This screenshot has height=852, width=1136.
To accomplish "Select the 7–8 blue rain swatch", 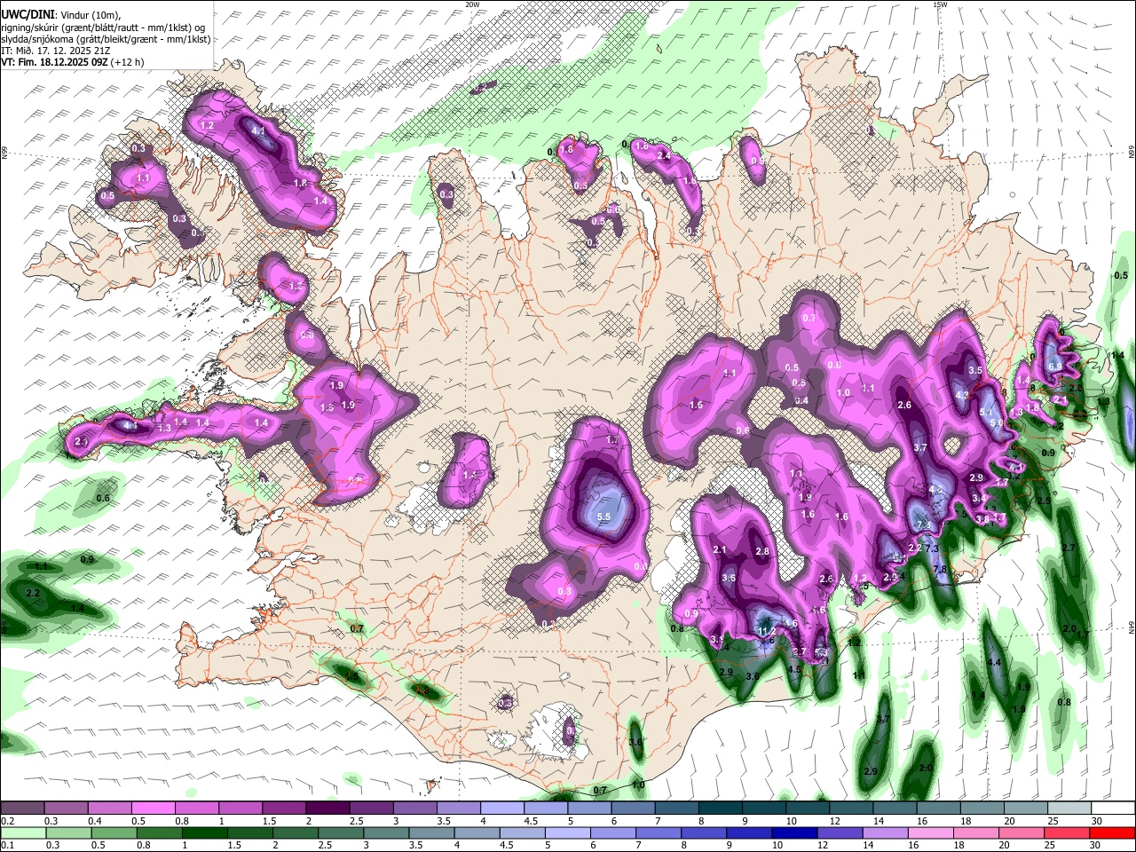I will [x=658, y=833].
